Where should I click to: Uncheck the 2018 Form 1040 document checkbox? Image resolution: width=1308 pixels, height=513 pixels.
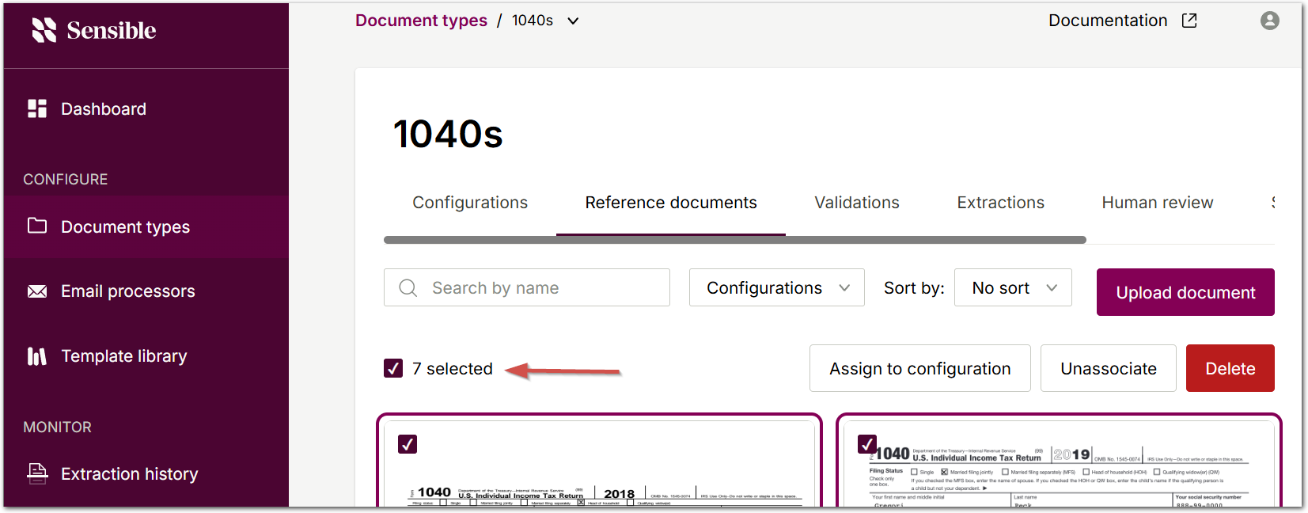pyautogui.click(x=408, y=444)
